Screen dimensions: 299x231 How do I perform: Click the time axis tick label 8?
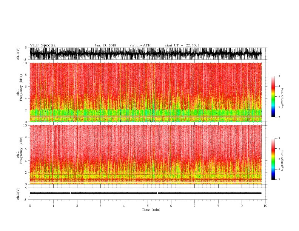(x=218, y=206)
